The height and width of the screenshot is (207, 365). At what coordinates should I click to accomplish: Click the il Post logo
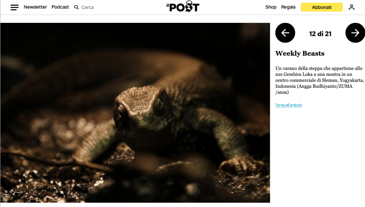pyautogui.click(x=182, y=6)
